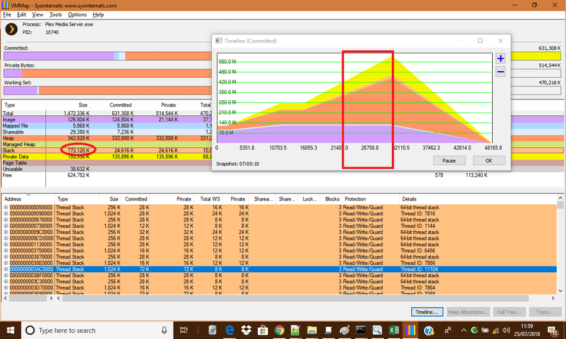Image resolution: width=566 pixels, height=339 pixels.
Task: Click OK in the Timeline dialog
Action: (489, 160)
